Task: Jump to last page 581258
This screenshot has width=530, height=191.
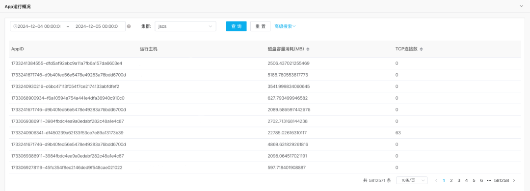Action: (x=502, y=181)
